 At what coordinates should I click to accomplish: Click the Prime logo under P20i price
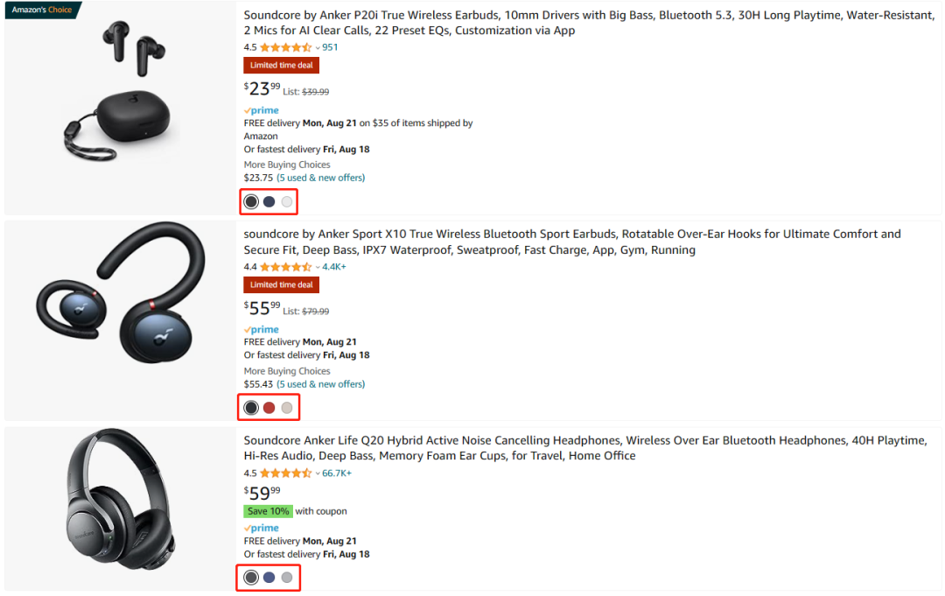262,110
